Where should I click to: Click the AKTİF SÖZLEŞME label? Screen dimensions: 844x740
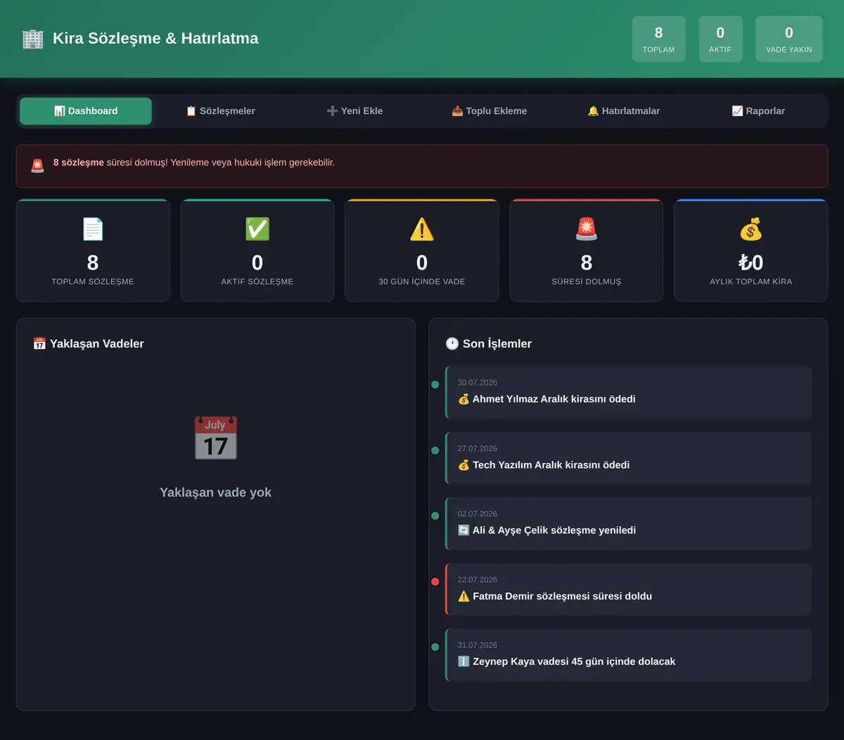[x=257, y=281]
